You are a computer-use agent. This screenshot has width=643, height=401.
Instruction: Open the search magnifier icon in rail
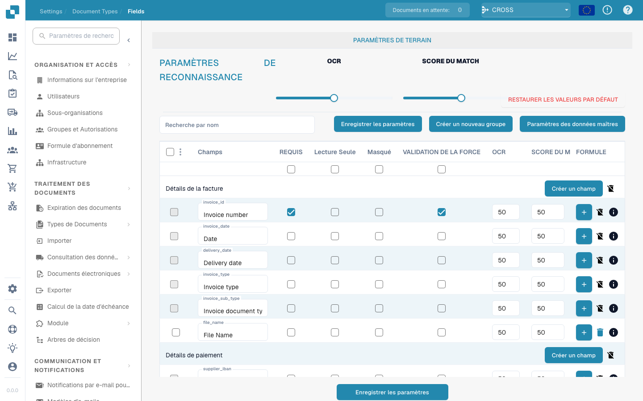[x=13, y=311]
